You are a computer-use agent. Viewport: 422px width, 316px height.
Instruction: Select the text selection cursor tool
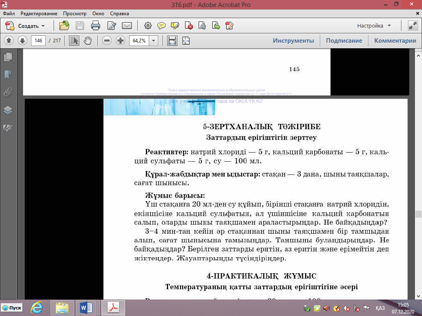74,41
